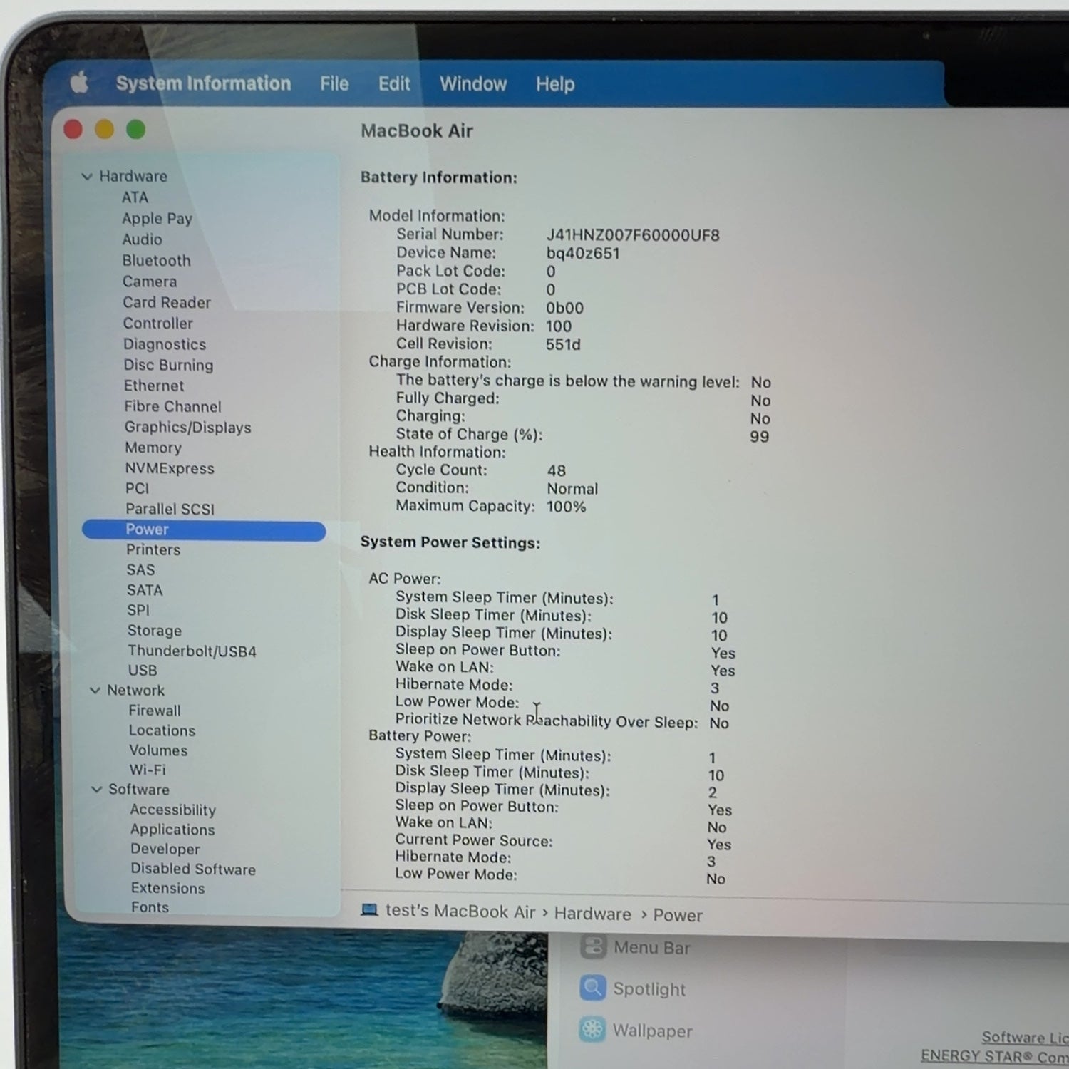
Task: Open the Apple menu icon
Action: coord(79,83)
